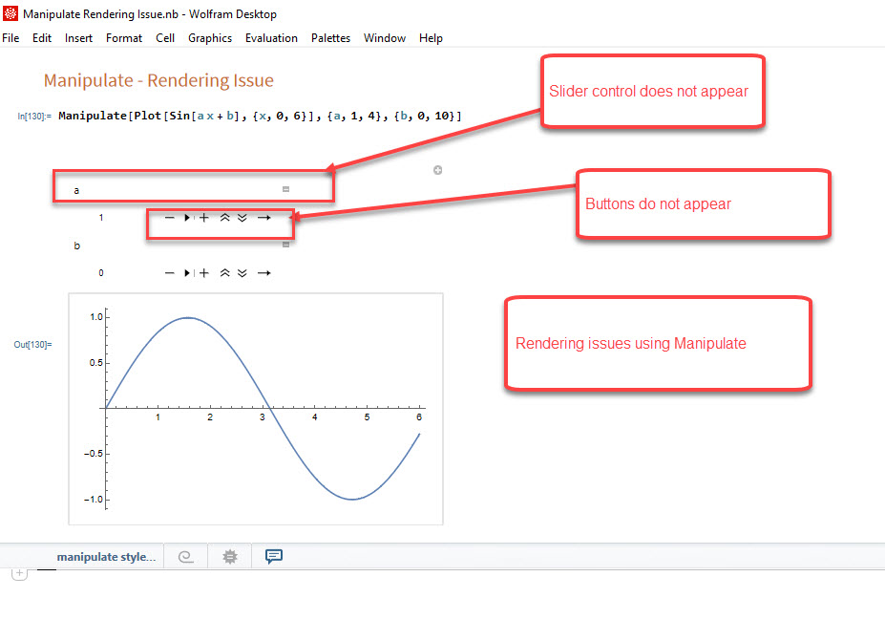Click the sine curve plot output
Image resolution: width=885 pixels, height=641 pixels.
256,409
